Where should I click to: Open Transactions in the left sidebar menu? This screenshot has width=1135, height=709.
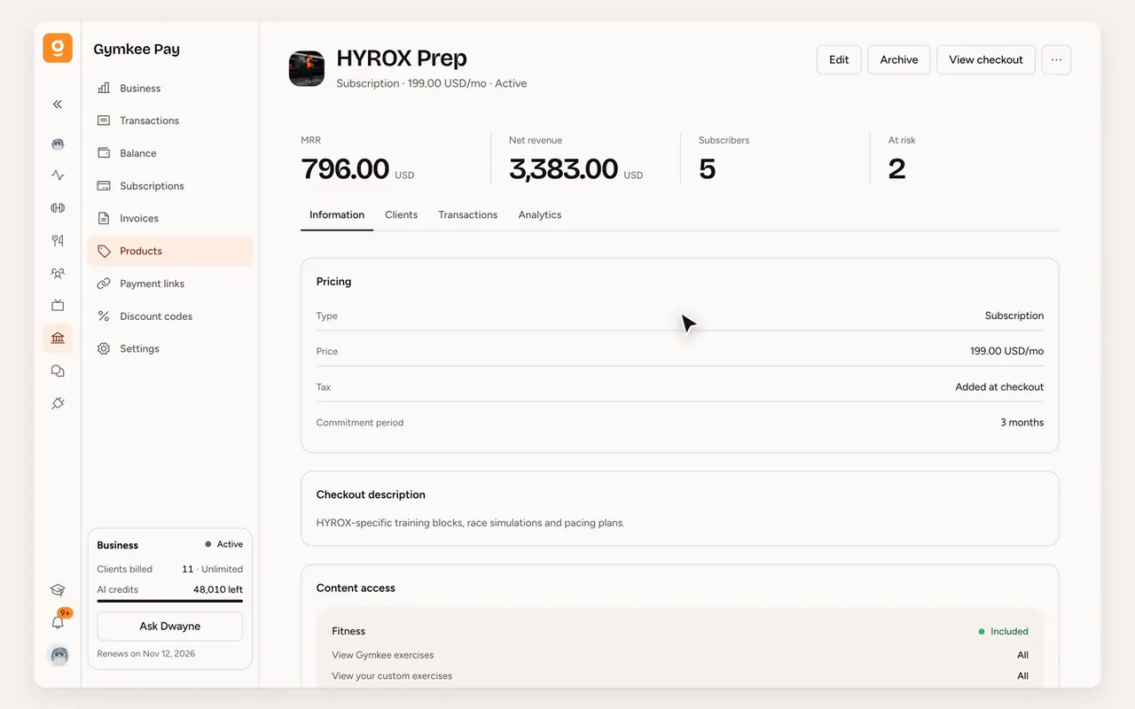click(x=169, y=121)
